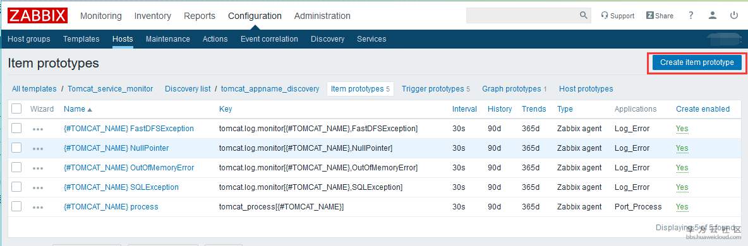Image resolution: width=748 pixels, height=246 pixels.
Task: Go to Templates submenu
Action: tap(81, 39)
